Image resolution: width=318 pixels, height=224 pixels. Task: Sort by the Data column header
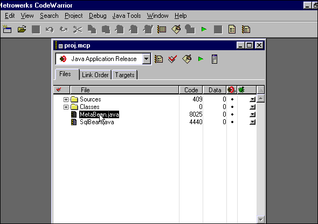(215, 90)
